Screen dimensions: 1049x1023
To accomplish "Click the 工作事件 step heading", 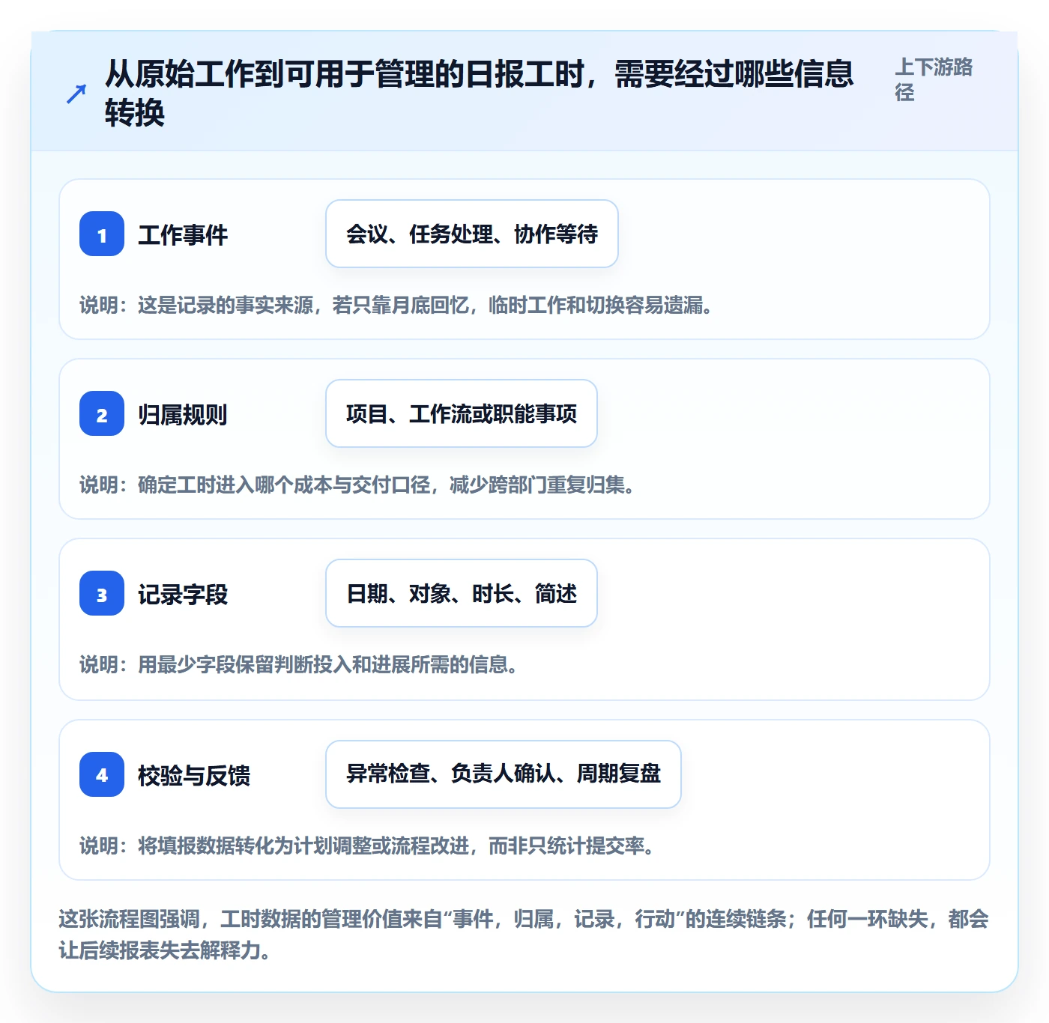I will [183, 235].
